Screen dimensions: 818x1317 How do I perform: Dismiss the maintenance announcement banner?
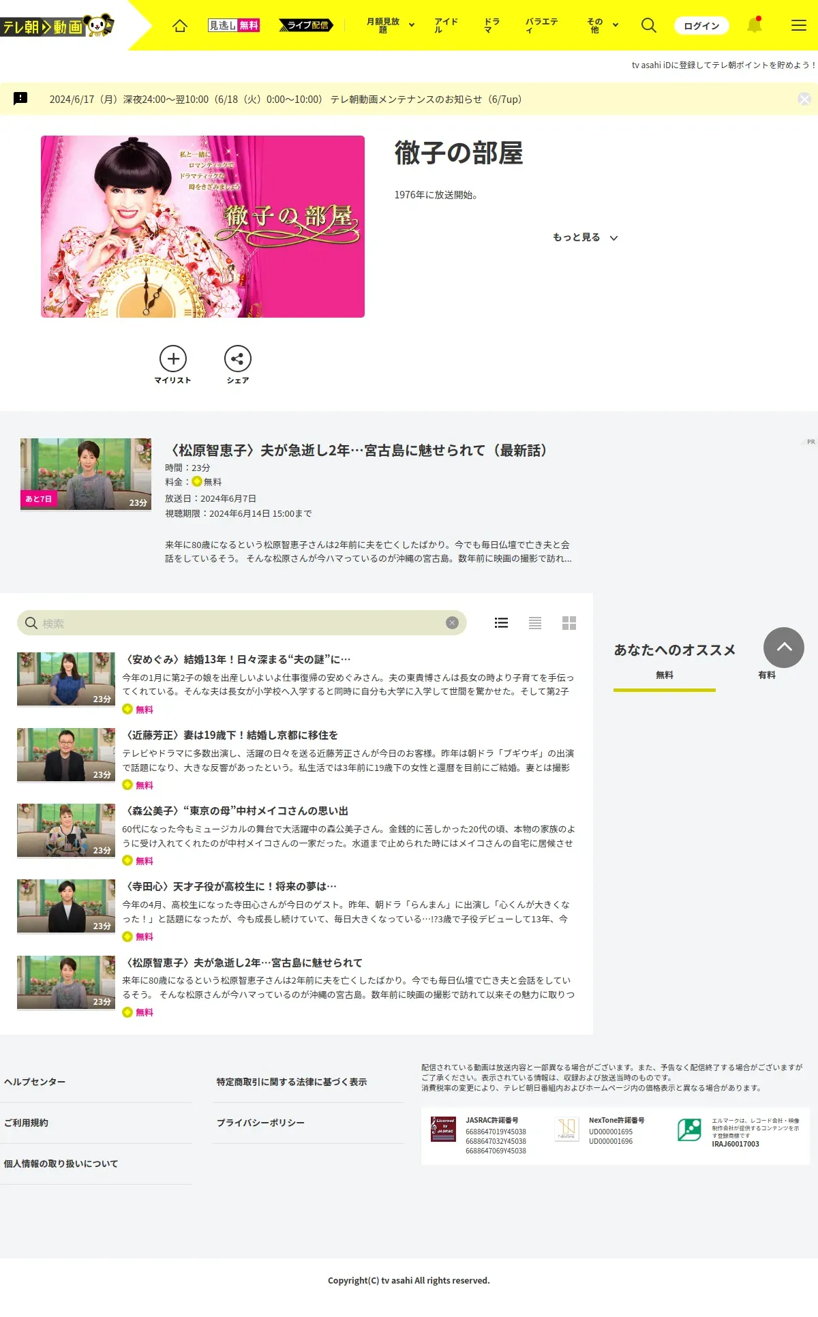(804, 99)
